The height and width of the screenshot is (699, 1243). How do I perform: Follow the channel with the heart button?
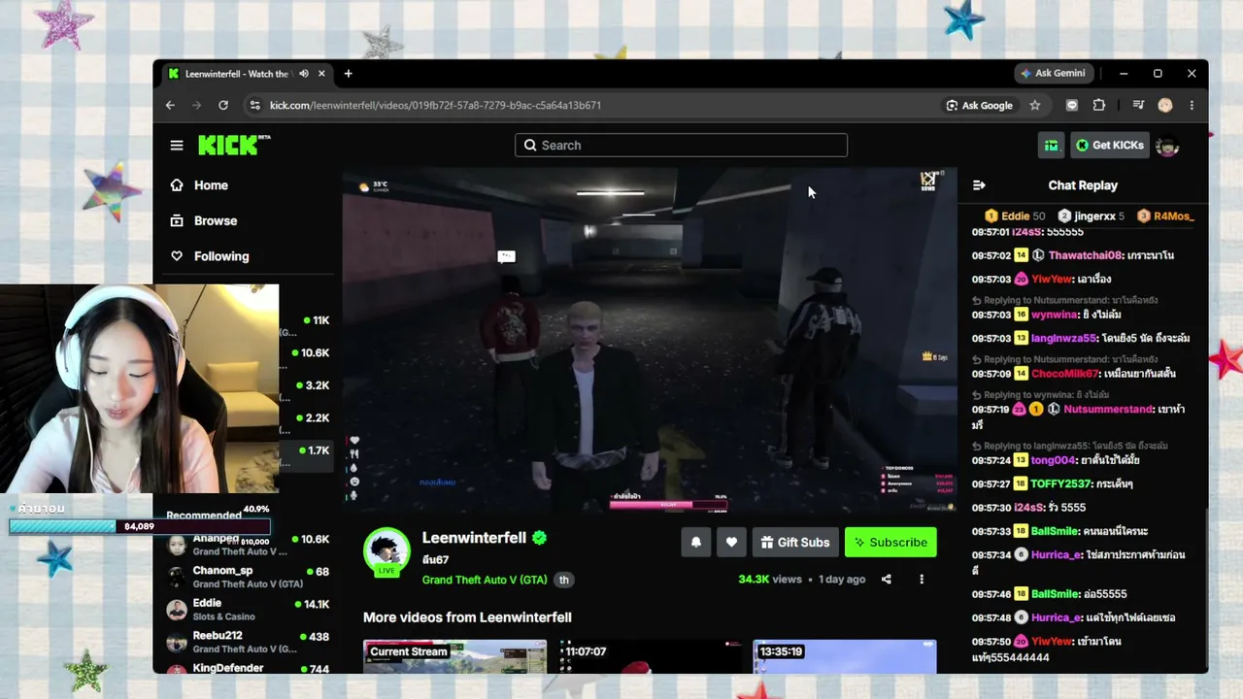[731, 543]
